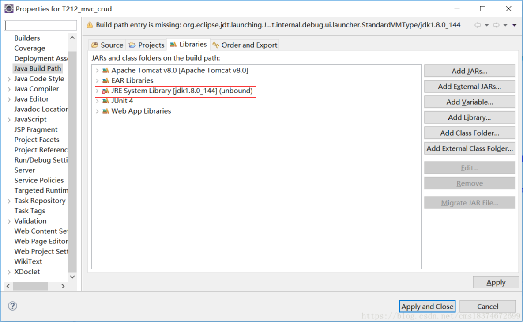Screen dimensions: 523x322
Task: Cancel the Properties dialog
Action: pos(488,306)
